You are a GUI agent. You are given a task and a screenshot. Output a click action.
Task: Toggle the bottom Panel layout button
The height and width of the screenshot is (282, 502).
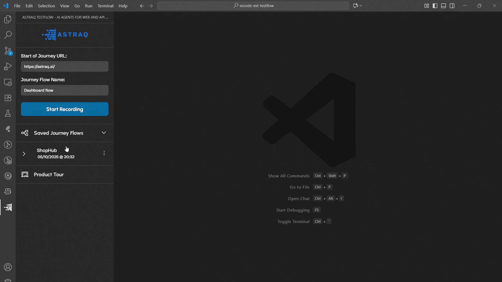[443, 6]
